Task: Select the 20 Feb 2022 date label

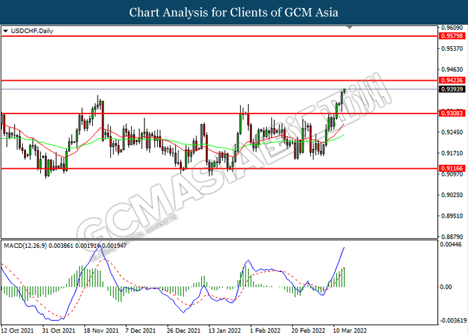Action: click(x=308, y=331)
